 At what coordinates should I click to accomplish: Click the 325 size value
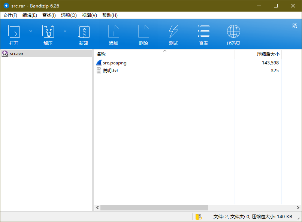click(x=275, y=71)
